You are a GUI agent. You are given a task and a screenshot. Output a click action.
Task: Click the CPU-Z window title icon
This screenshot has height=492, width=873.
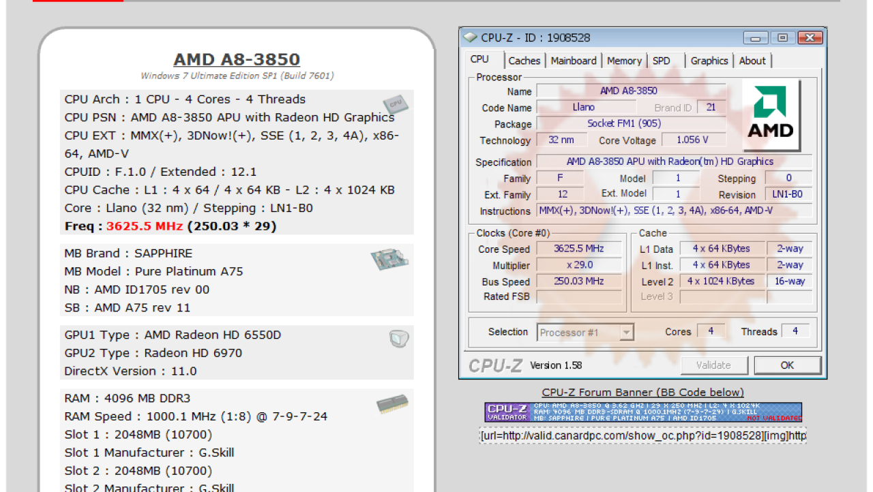471,37
